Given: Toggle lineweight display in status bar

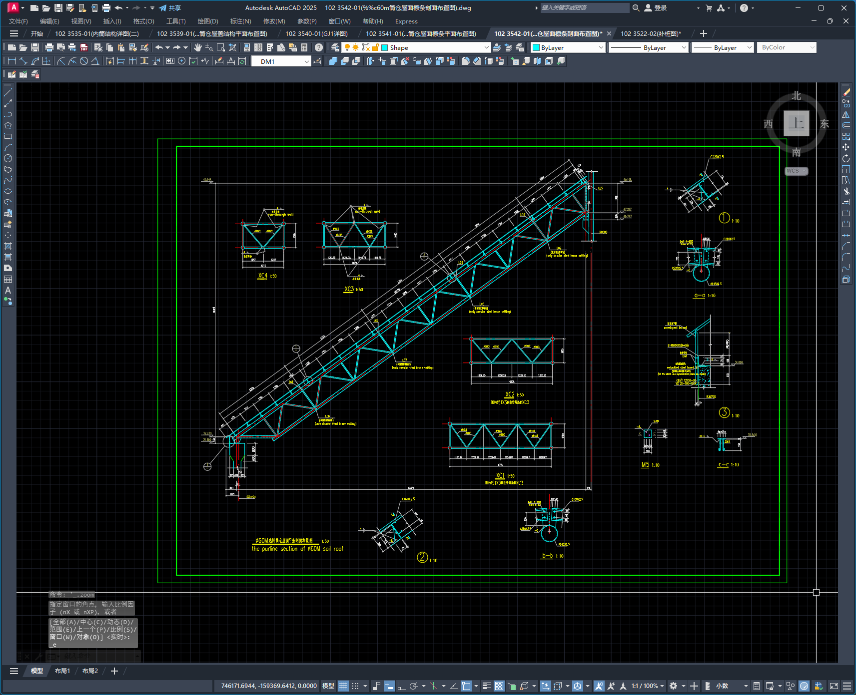Looking at the screenshot, I should pyautogui.click(x=486, y=686).
